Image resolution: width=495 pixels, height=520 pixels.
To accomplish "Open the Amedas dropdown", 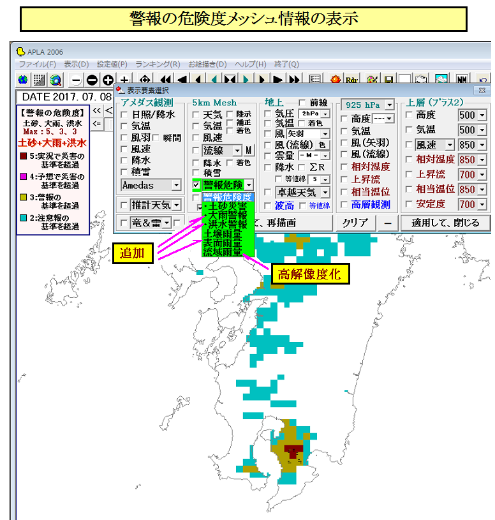I will click(x=177, y=185).
